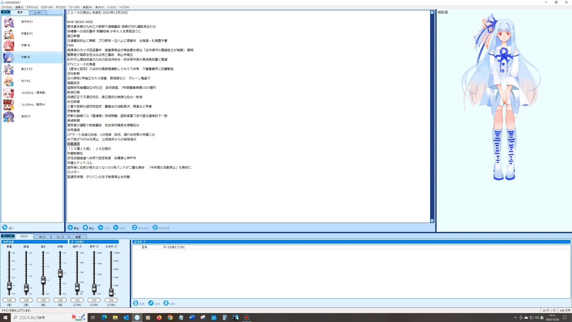Click 新規 new pause symbol icon
Screen dimensions: 572x322
pyautogui.click(x=136, y=304)
